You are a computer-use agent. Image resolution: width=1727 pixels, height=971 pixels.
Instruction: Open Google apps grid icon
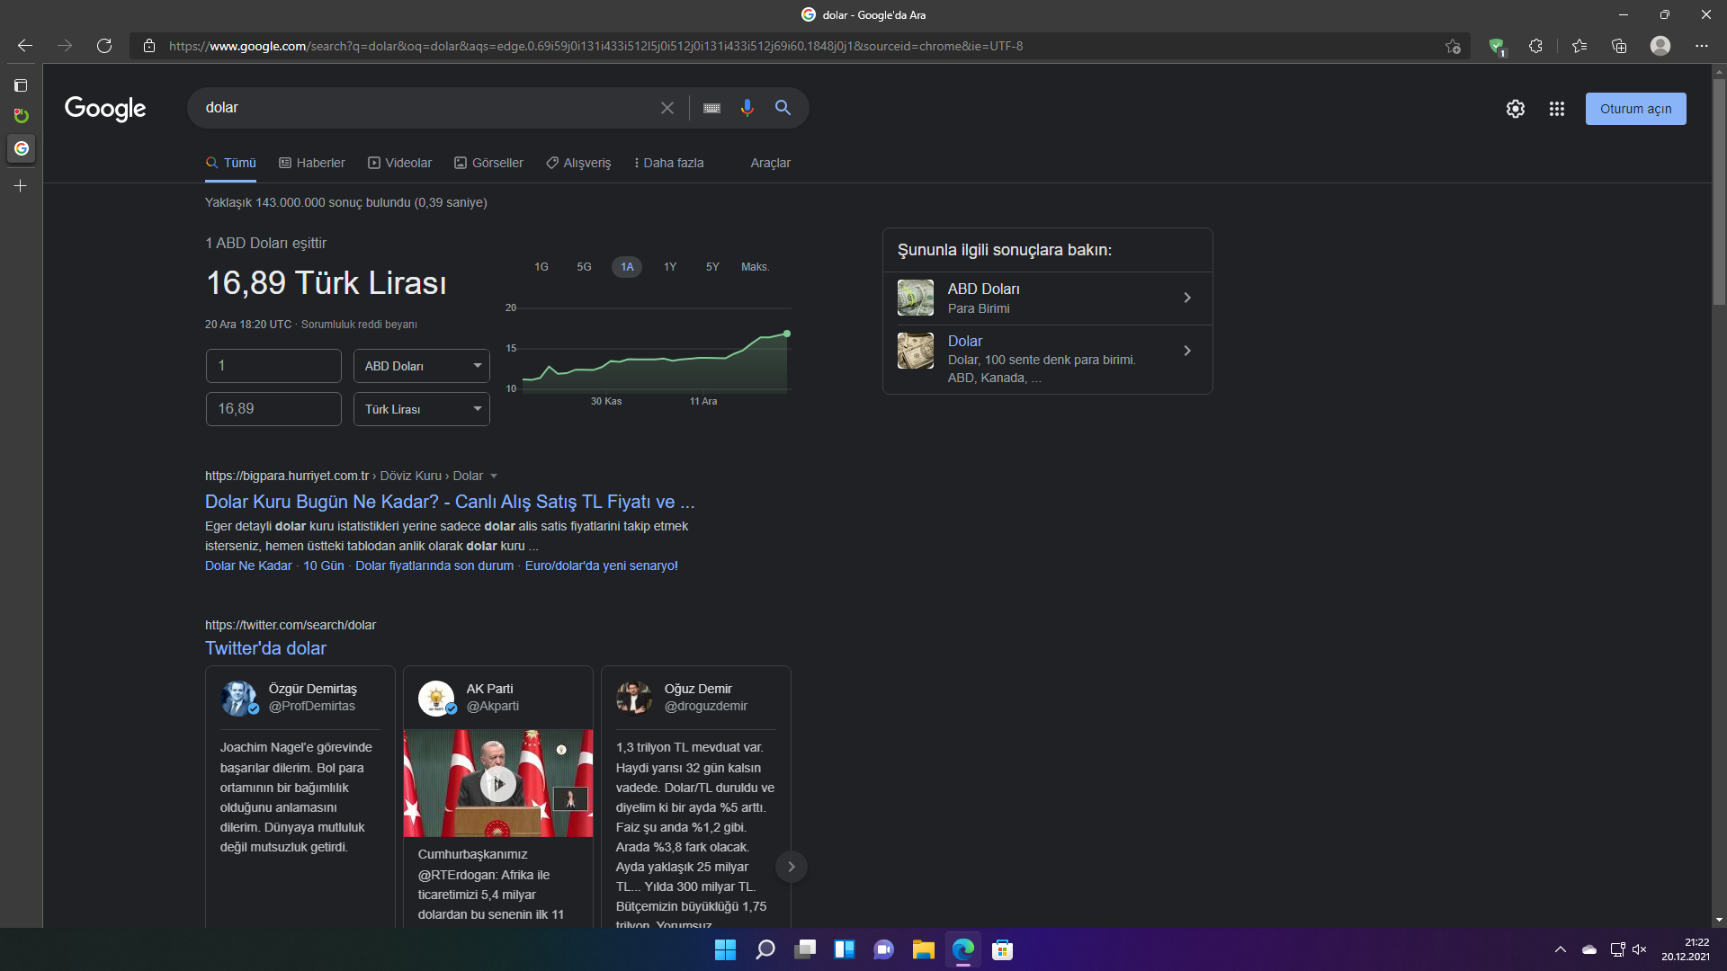(x=1556, y=109)
